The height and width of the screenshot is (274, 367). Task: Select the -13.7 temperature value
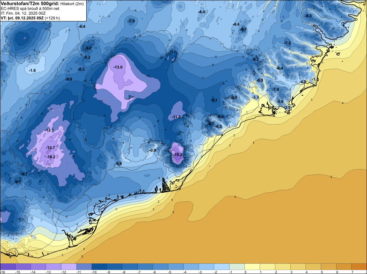[50, 148]
